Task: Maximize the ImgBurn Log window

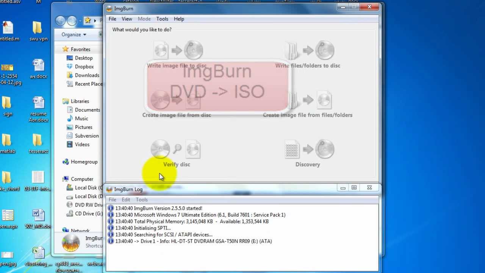Action: pos(354,188)
